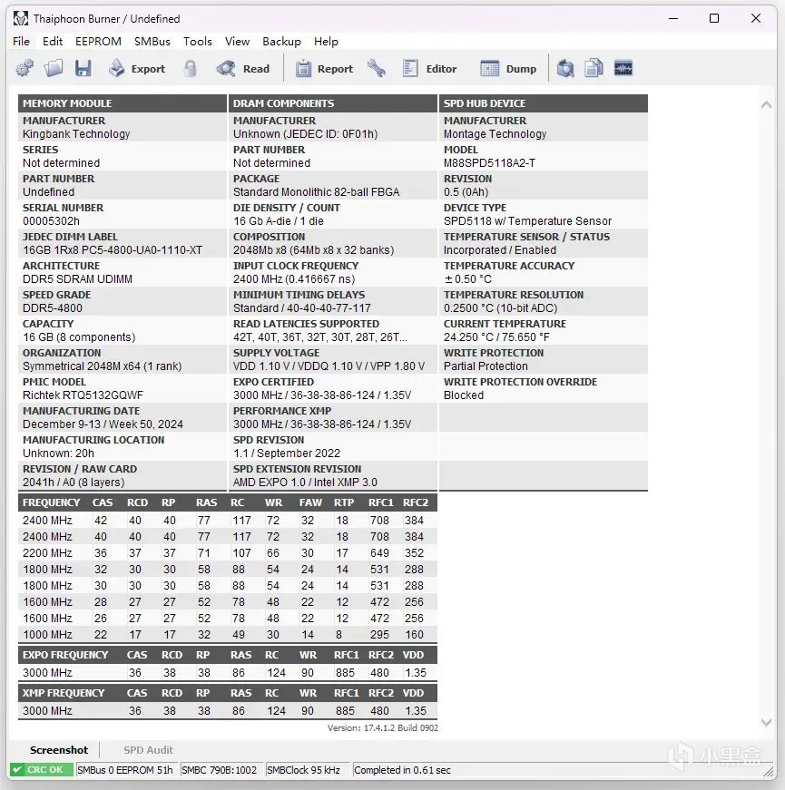The height and width of the screenshot is (790, 785).
Task: Launch the Editor from toolbar
Action: tap(429, 68)
